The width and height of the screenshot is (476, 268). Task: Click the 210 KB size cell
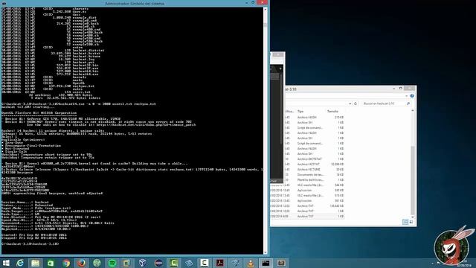click(339, 118)
